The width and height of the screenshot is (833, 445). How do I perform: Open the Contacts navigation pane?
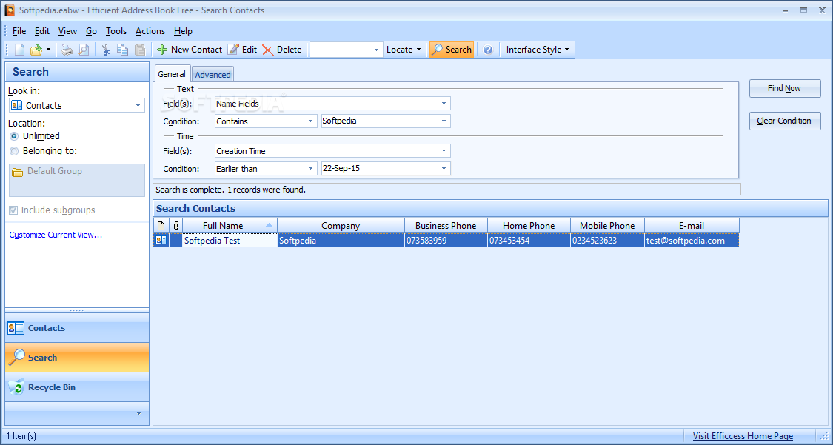click(77, 328)
